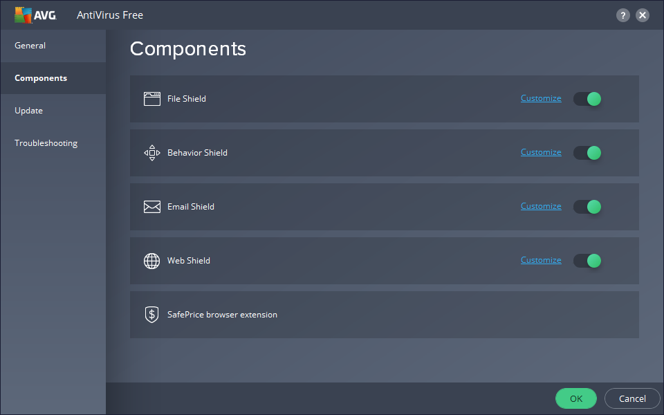664x415 pixels.
Task: Click the SafePrice dollar shield icon
Action: (x=152, y=315)
